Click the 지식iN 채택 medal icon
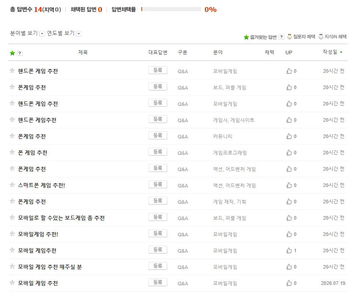351x295 pixels. [x=321, y=37]
